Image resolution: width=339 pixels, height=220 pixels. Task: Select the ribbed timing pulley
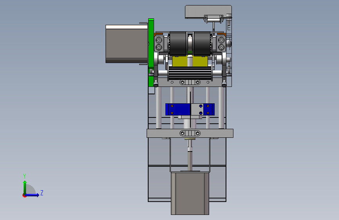click(x=190, y=73)
